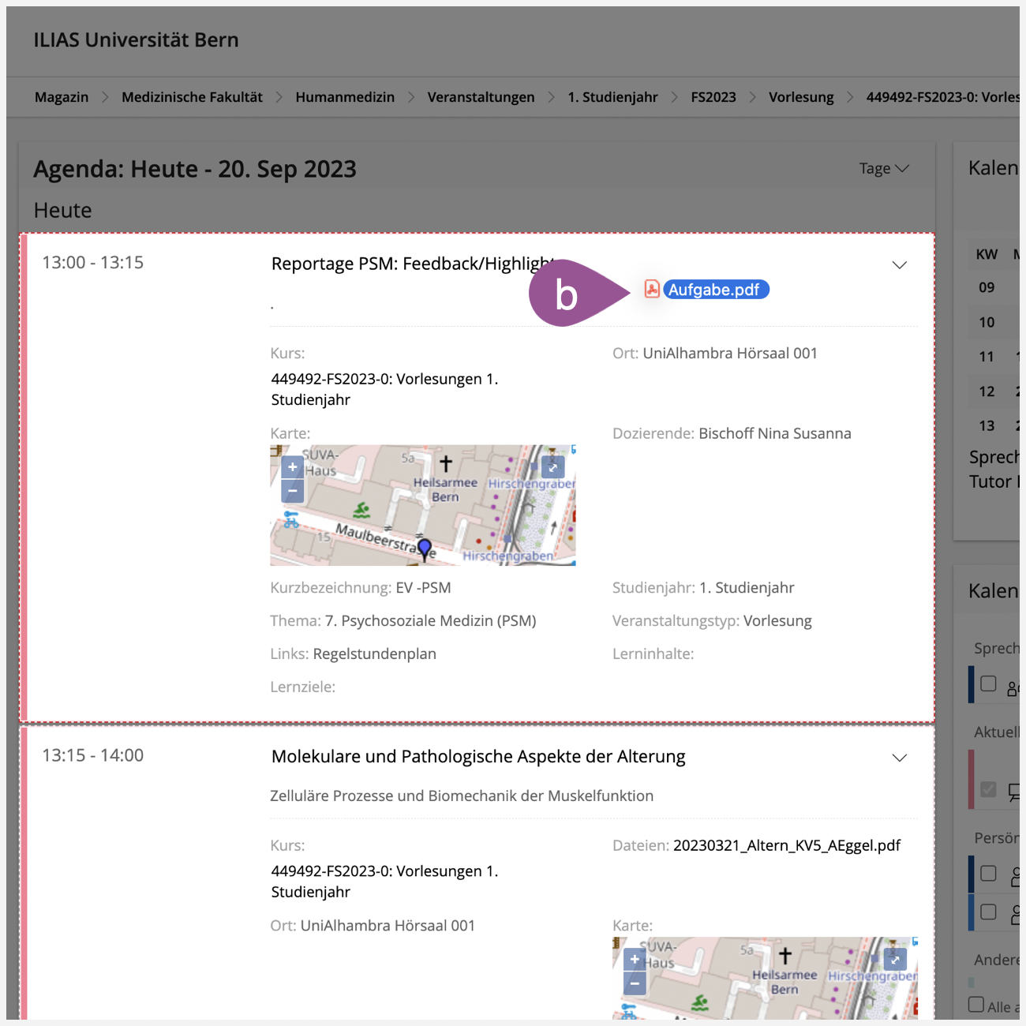Click the PDF icon beside Aufgabe.pdf
The image size is (1026, 1026).
coord(652,289)
